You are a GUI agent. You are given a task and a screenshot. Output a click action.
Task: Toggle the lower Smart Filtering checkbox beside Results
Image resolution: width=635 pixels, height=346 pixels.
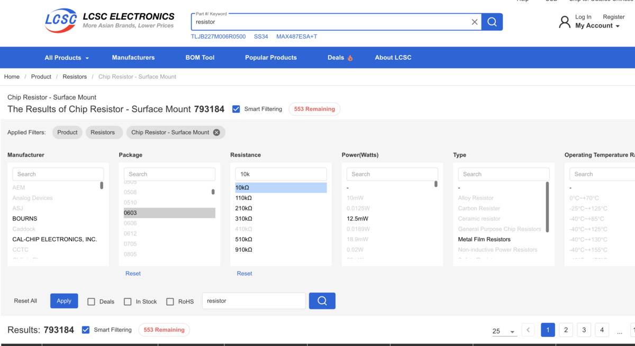[x=86, y=330]
